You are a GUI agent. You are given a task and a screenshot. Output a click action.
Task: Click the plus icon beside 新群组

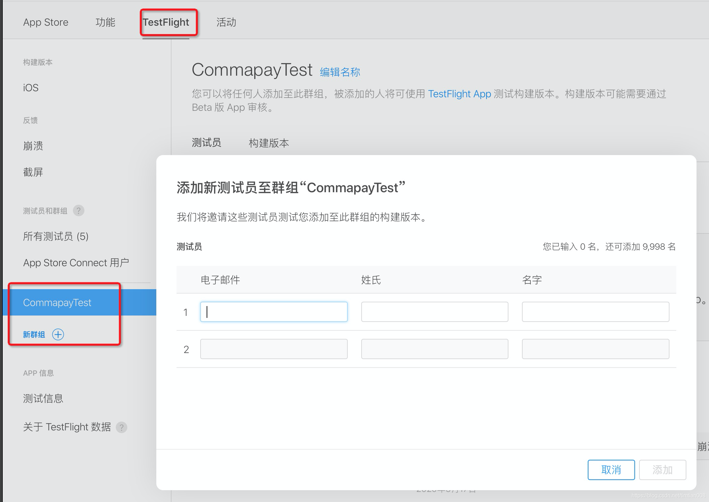pyautogui.click(x=58, y=334)
